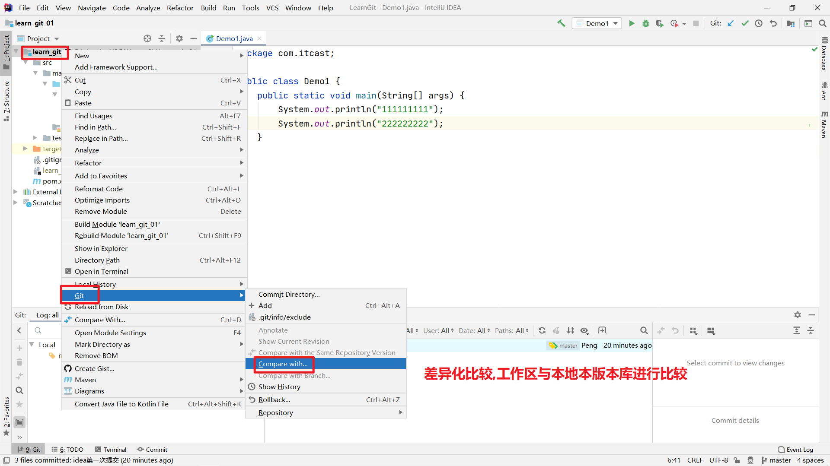Image resolution: width=830 pixels, height=466 pixels.
Task: Expand all in the changes pane
Action: [x=797, y=330]
